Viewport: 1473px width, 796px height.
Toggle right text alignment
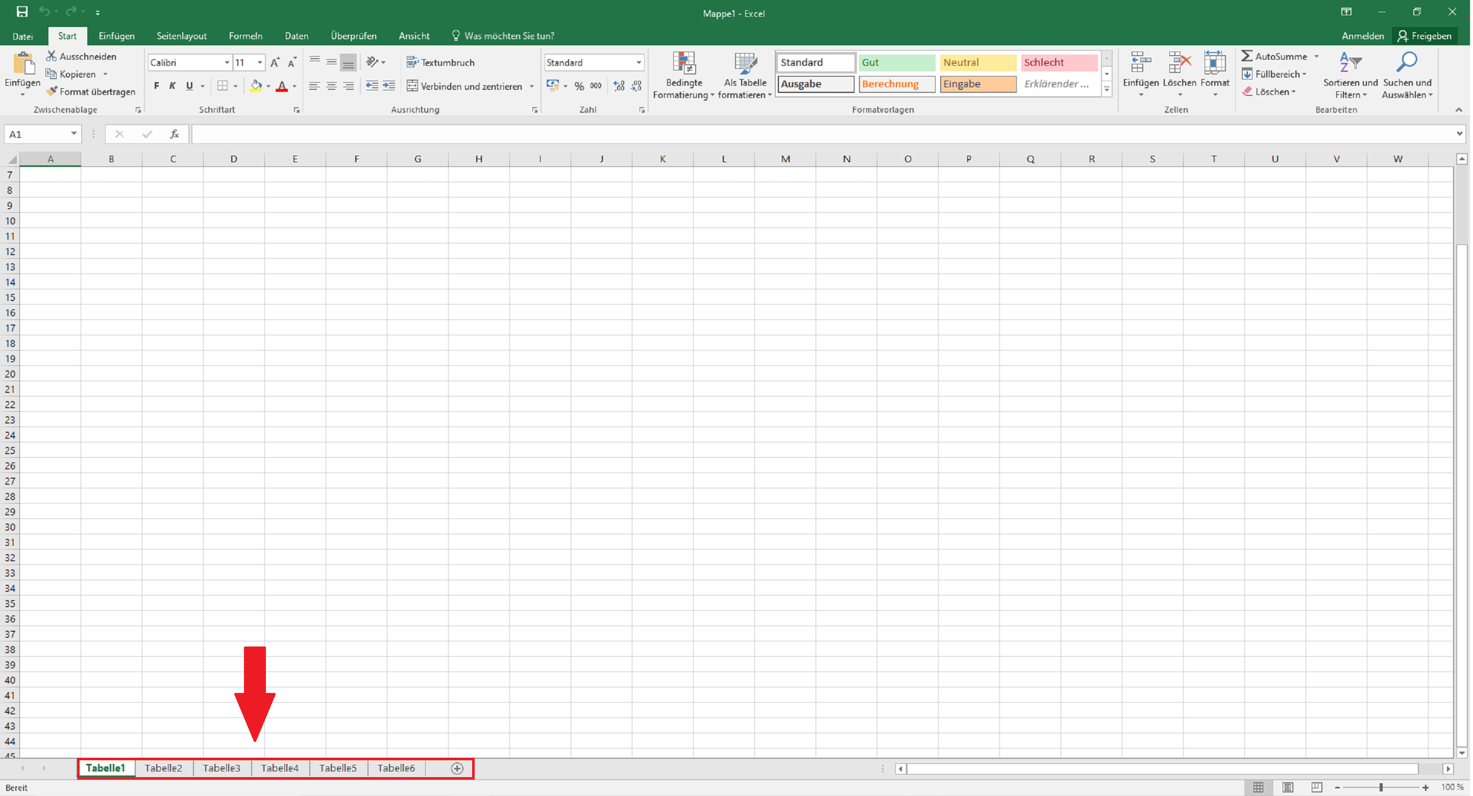coord(348,86)
